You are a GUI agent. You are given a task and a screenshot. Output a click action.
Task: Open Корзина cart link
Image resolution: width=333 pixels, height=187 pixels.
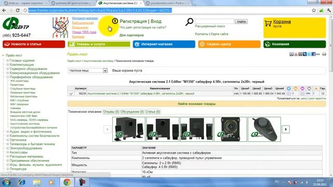tap(282, 22)
